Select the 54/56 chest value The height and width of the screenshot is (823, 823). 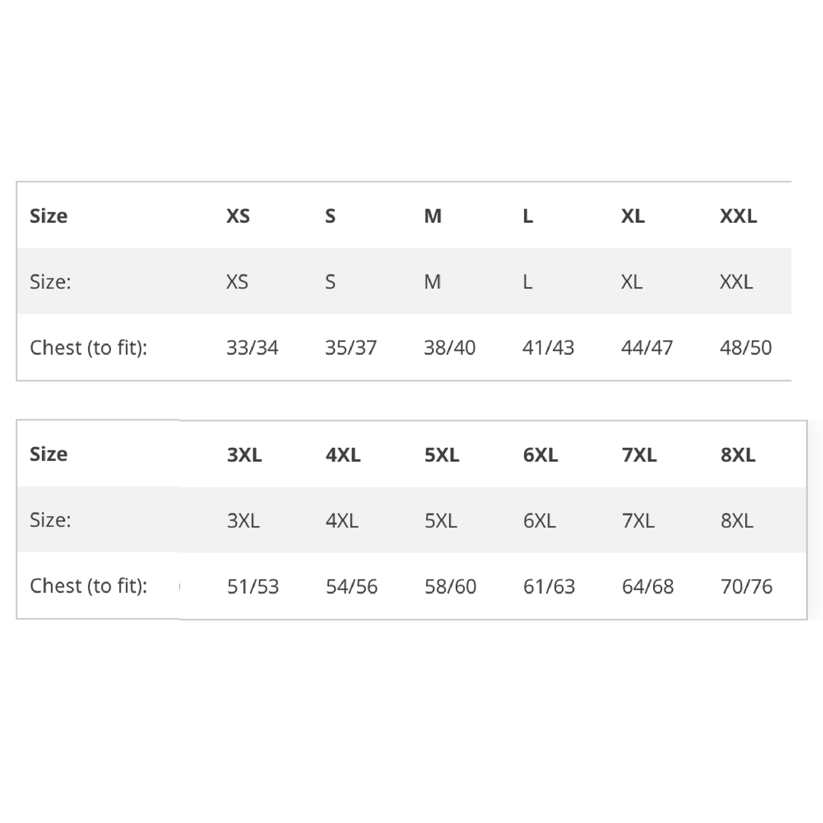351,586
